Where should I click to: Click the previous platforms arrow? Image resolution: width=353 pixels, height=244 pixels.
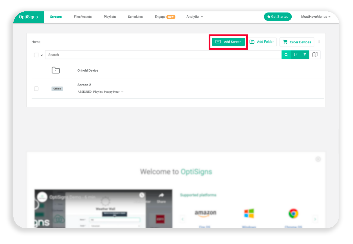[183, 219]
